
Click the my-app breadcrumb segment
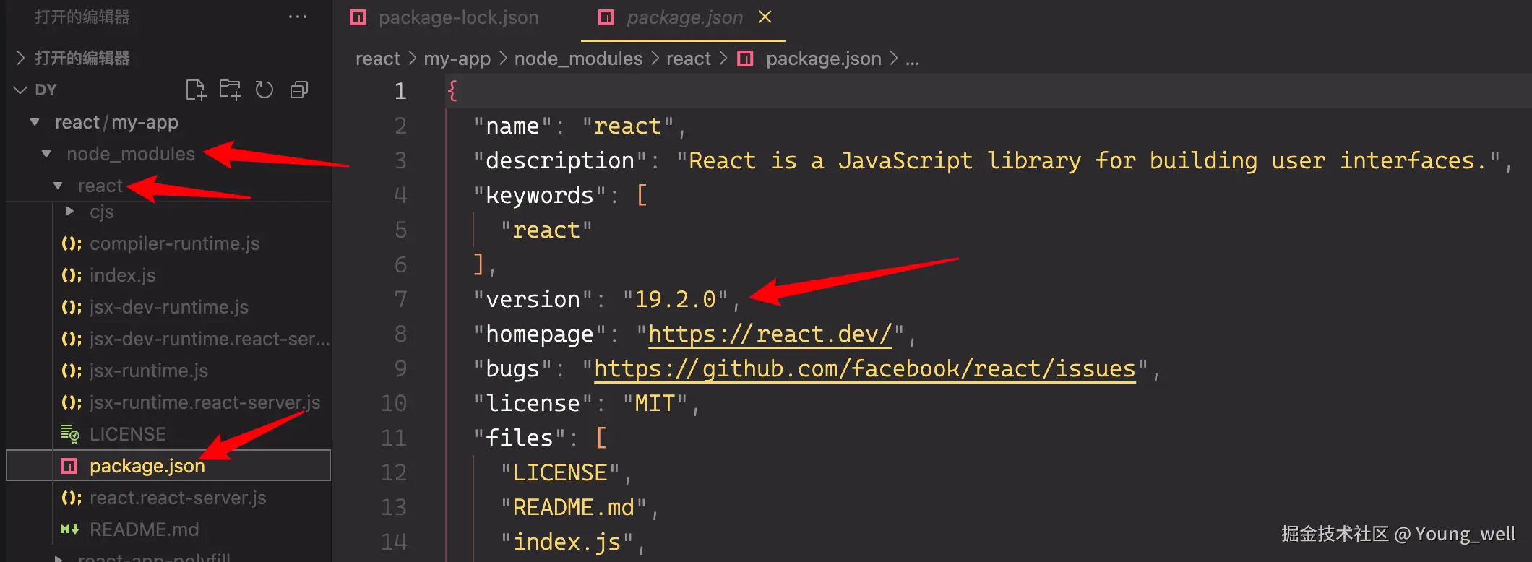pos(457,59)
